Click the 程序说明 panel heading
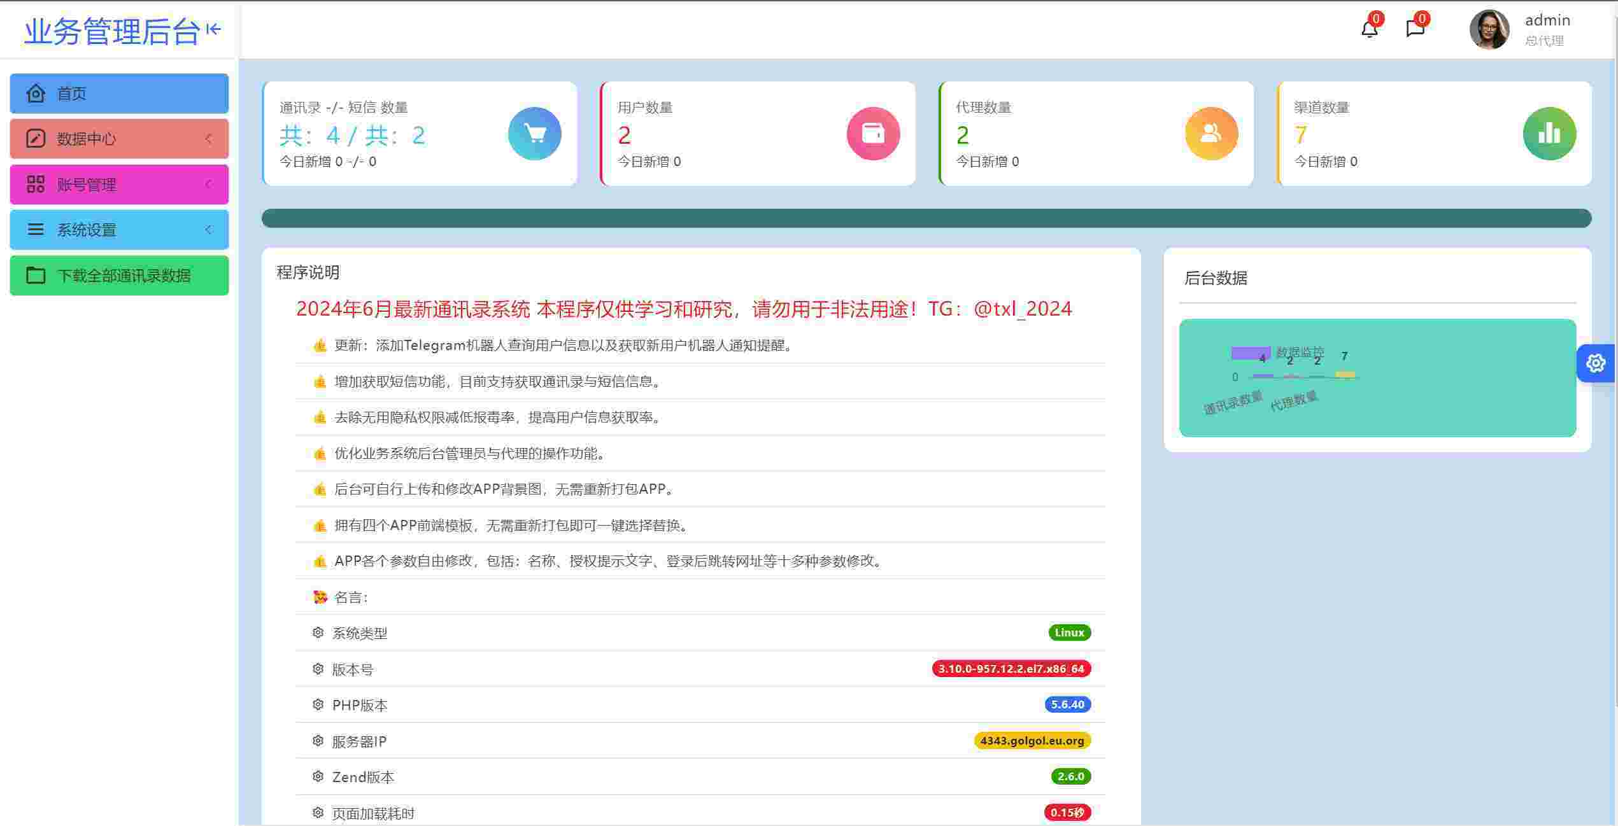Viewport: 1618px width, 826px height. point(308,272)
